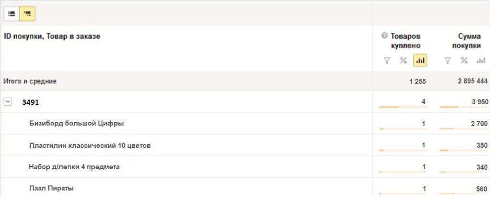Select purchase ID 3491
This screenshot has height=197, width=490.
(x=31, y=102)
